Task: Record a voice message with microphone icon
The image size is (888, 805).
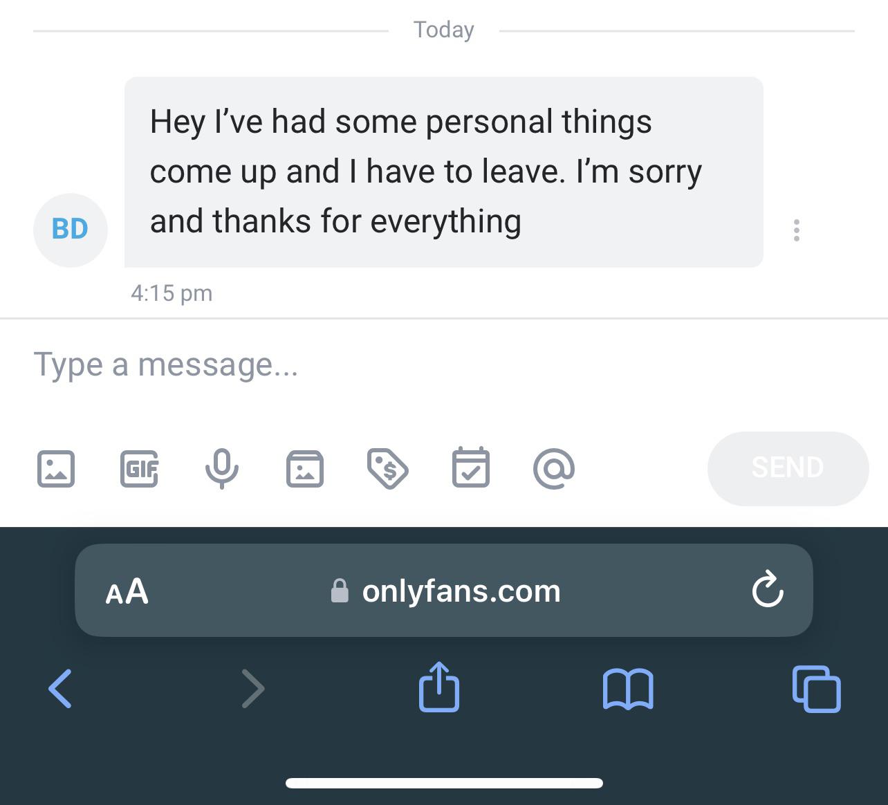Action: [x=222, y=468]
